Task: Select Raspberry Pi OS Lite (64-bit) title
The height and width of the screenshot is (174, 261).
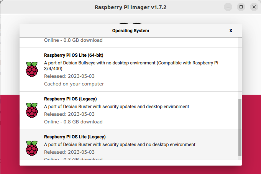Action: tap(74, 55)
